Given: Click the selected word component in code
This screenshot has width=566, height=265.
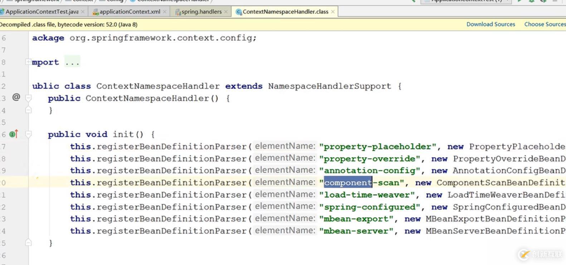Looking at the screenshot, I should click(348, 183).
